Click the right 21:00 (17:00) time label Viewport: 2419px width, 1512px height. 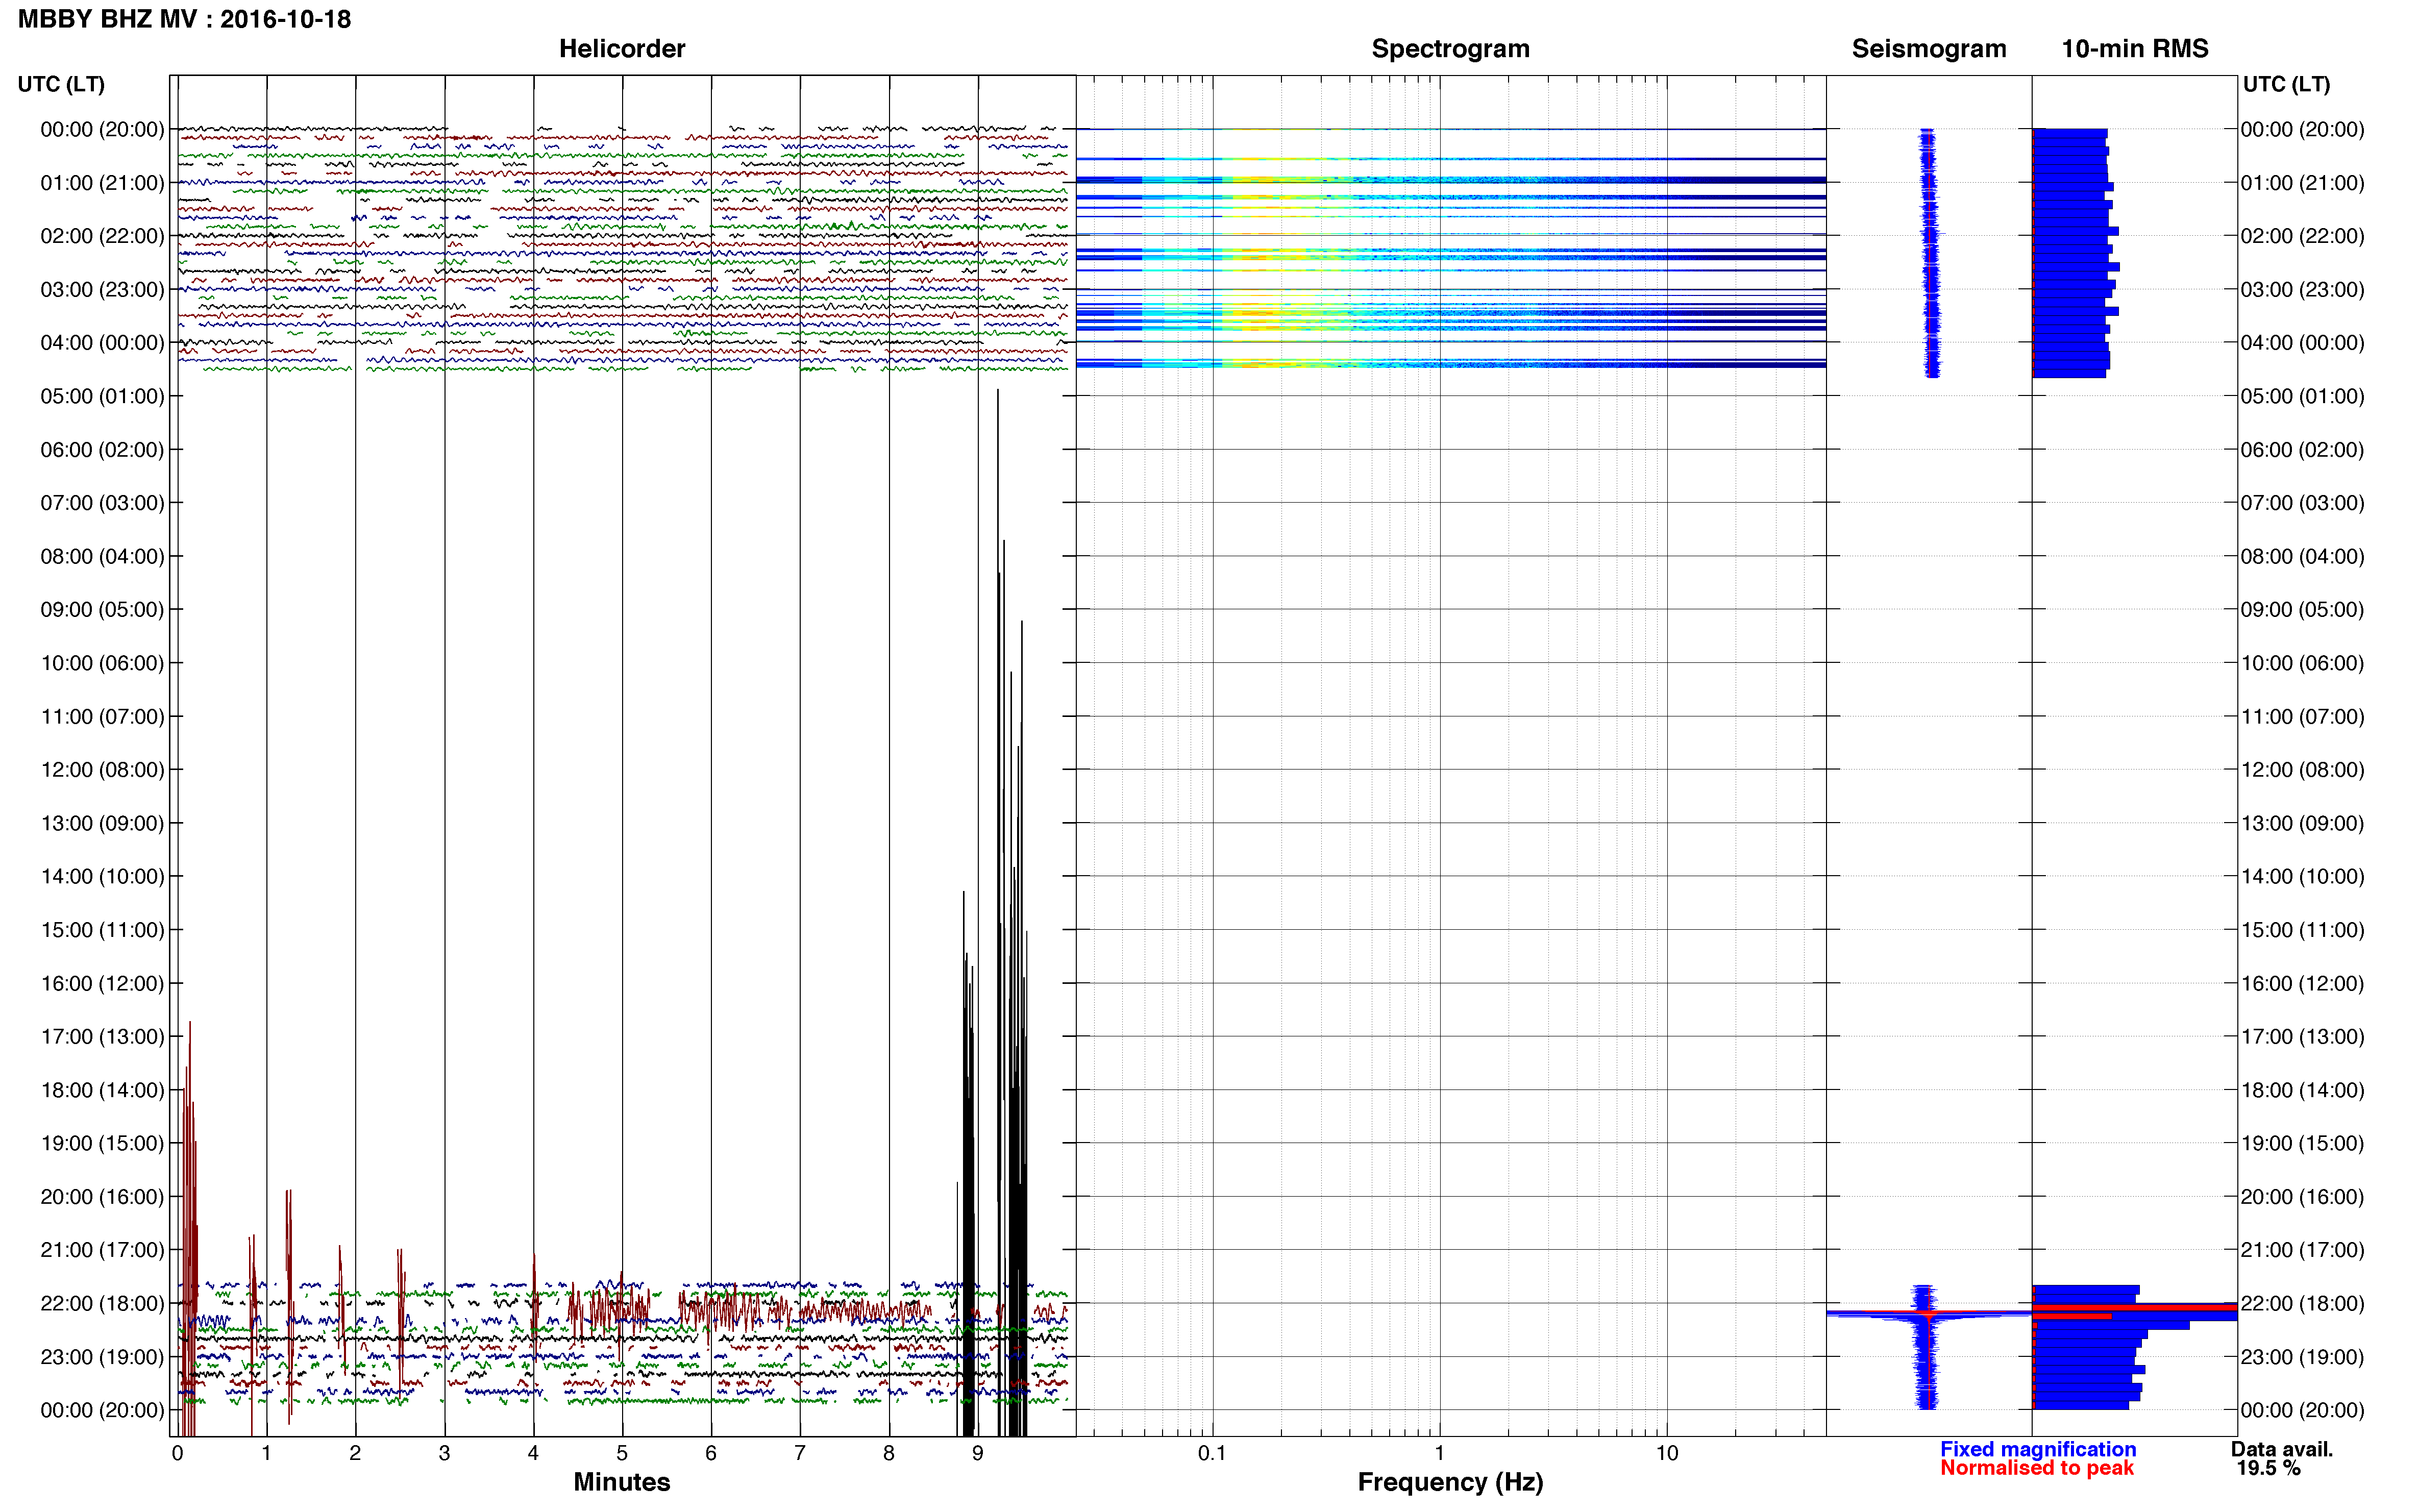2302,1250
